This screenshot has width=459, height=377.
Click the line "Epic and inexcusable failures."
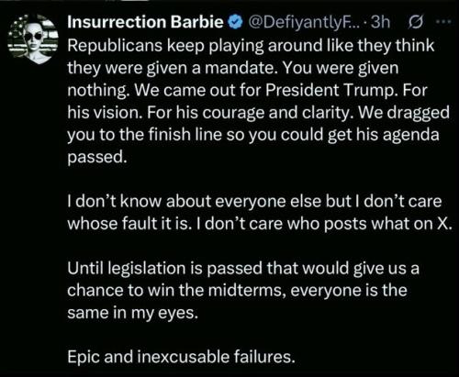point(181,357)
